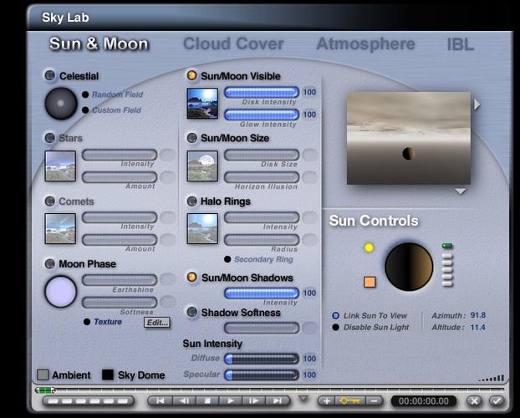The height and width of the screenshot is (418, 520).
Task: Add a keyframe with the plus button
Action: (327, 400)
